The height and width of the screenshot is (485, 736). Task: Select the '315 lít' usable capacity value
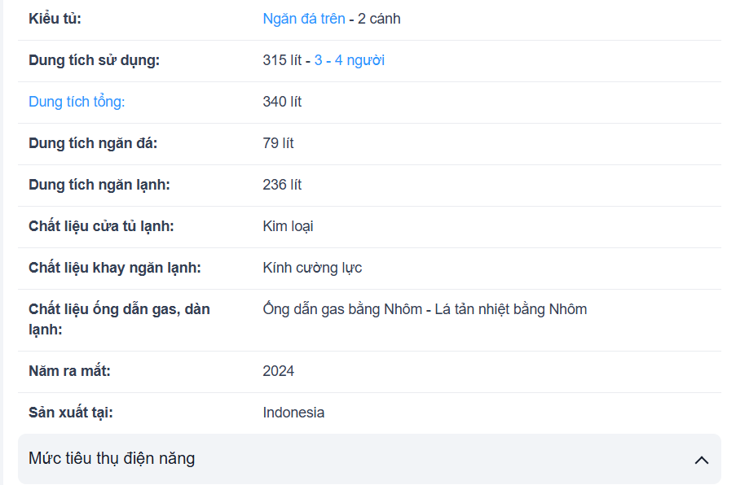(282, 60)
